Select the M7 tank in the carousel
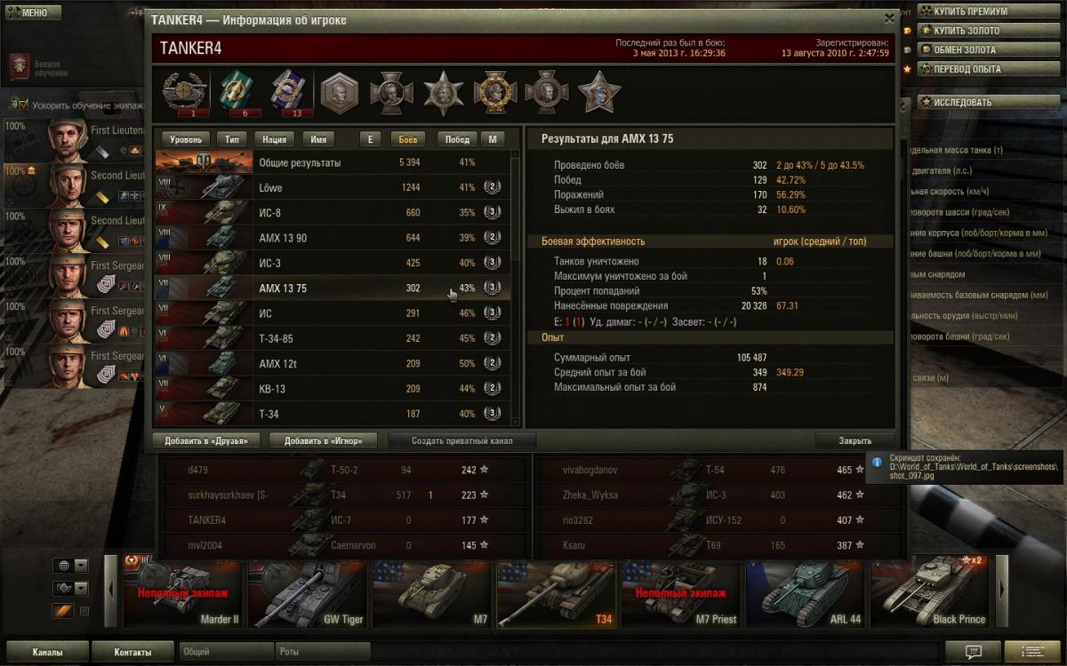1067x666 pixels. pos(431,593)
